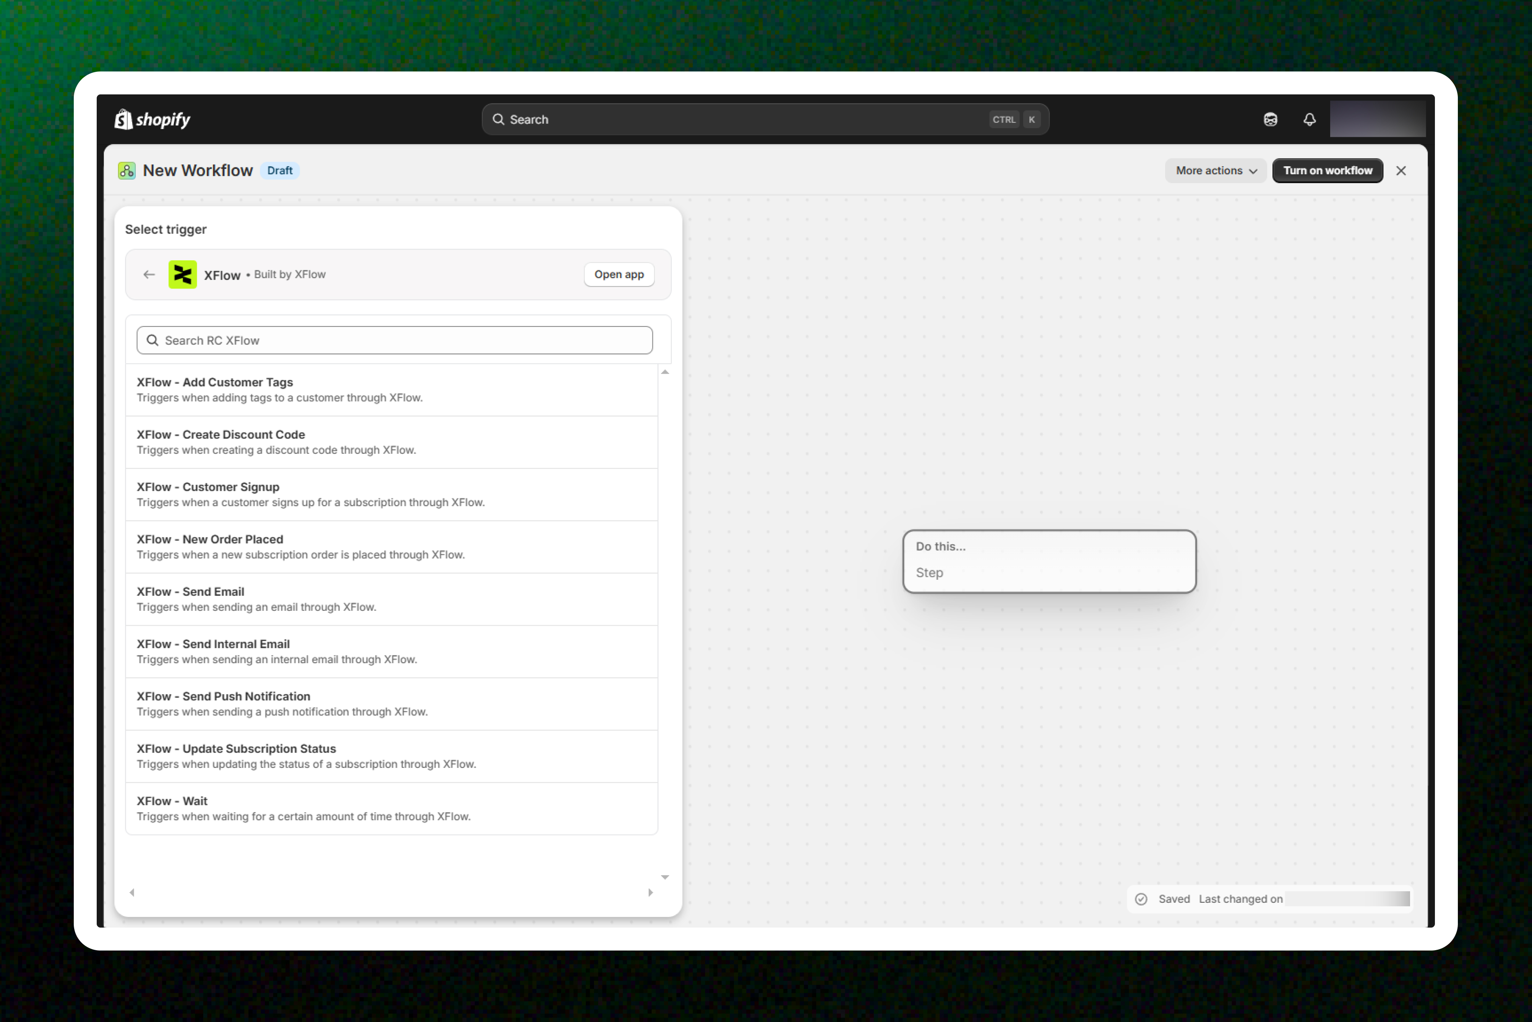1532x1022 pixels.
Task: Click the New Workflow title
Action: [x=198, y=171]
